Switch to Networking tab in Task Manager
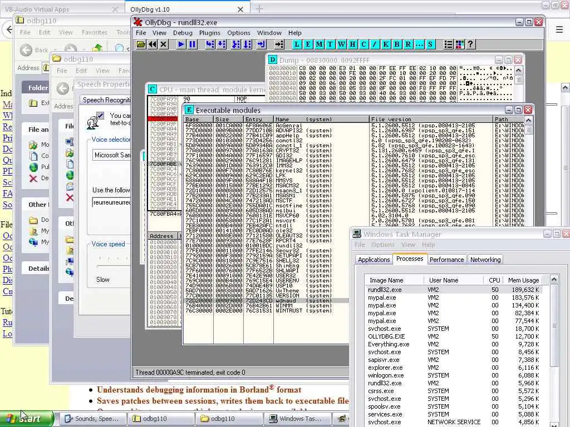The image size is (570, 427). point(485,260)
